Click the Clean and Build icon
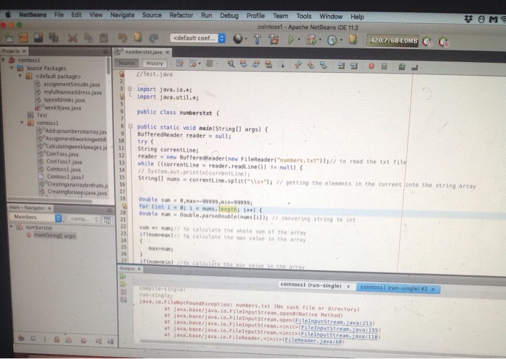Screen dimensions: 506x359 pos(273,39)
